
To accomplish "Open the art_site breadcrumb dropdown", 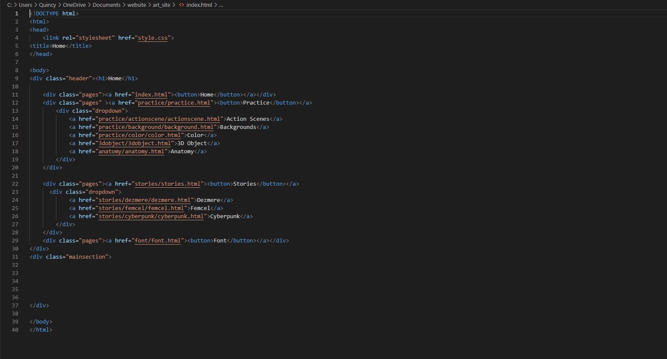I will pos(161,5).
